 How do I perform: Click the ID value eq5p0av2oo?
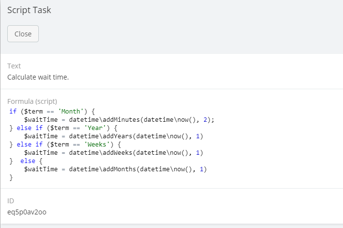coord(27,212)
